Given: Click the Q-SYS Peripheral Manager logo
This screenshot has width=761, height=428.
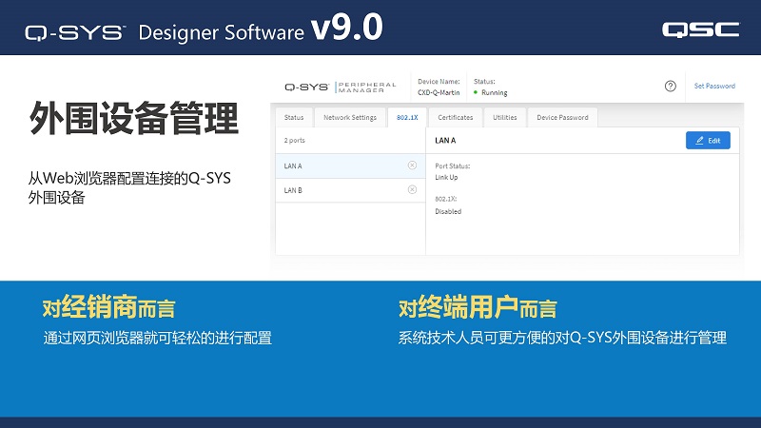Looking at the screenshot, I should tap(341, 87).
